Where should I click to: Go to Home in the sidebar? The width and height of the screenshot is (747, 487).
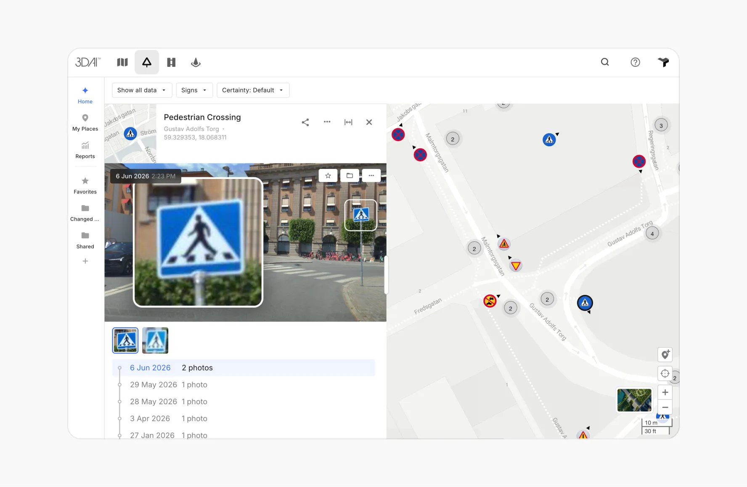85,95
